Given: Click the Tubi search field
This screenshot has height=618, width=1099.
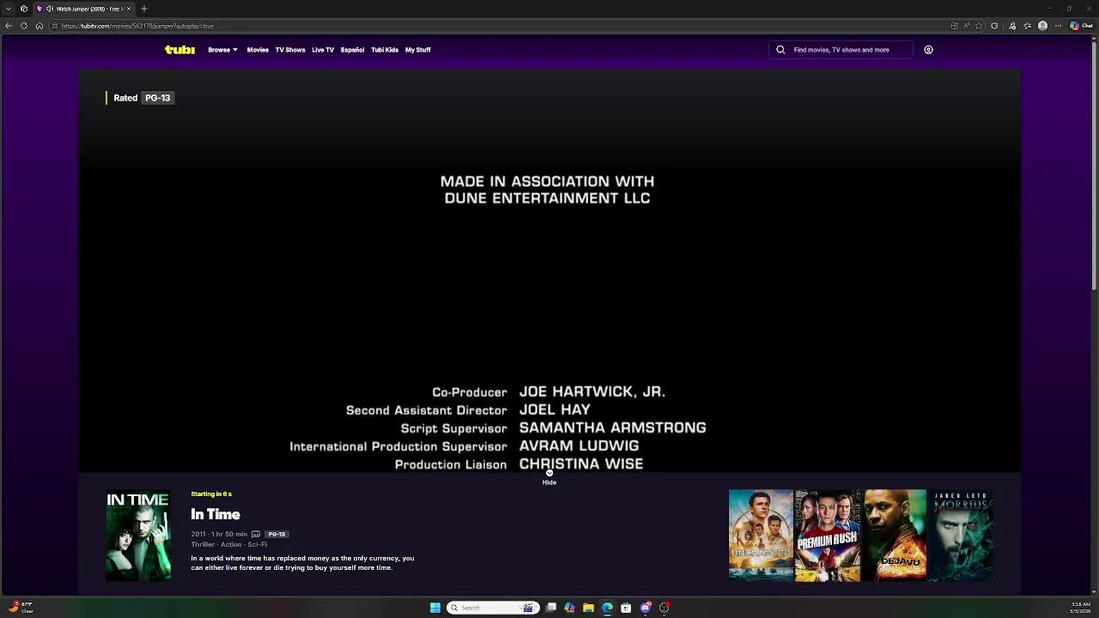Looking at the screenshot, I should tap(841, 50).
